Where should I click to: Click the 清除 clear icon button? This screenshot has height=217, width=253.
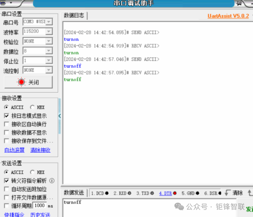pyautogui.click(x=234, y=193)
